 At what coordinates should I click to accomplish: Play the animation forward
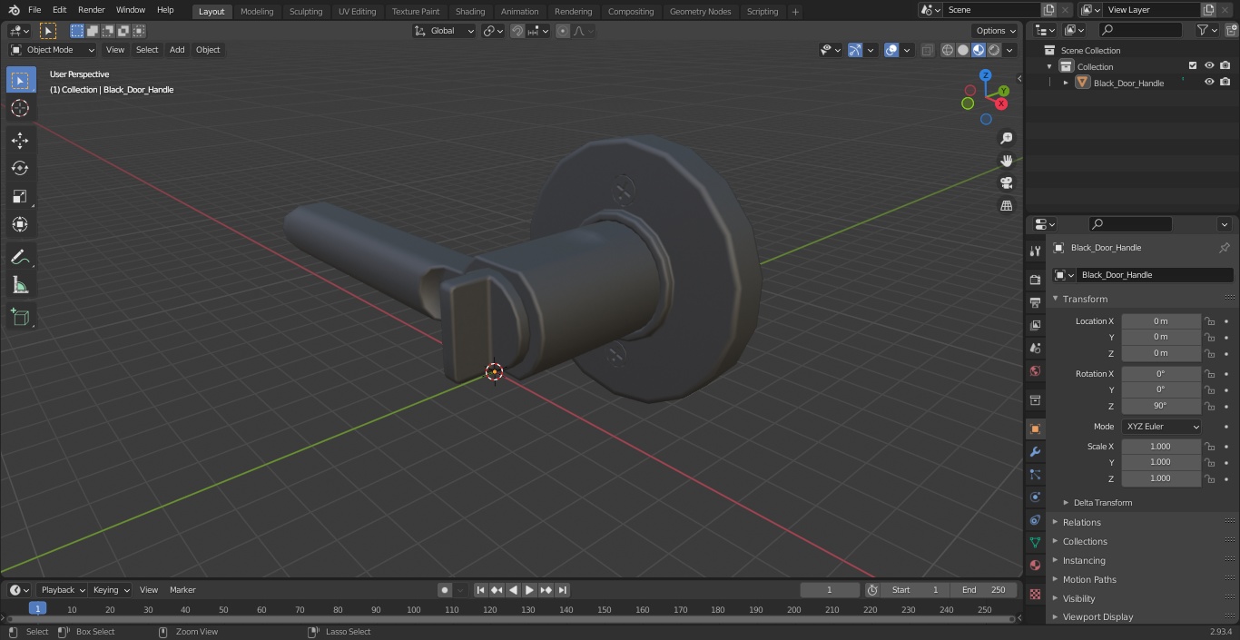tap(529, 590)
